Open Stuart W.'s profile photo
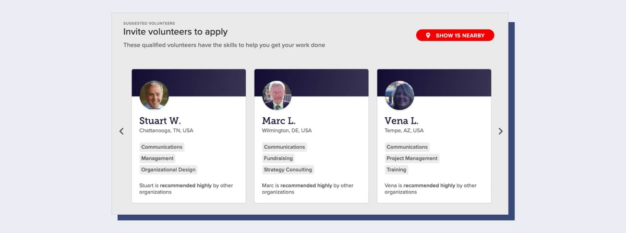The width and height of the screenshot is (626, 233). [154, 95]
